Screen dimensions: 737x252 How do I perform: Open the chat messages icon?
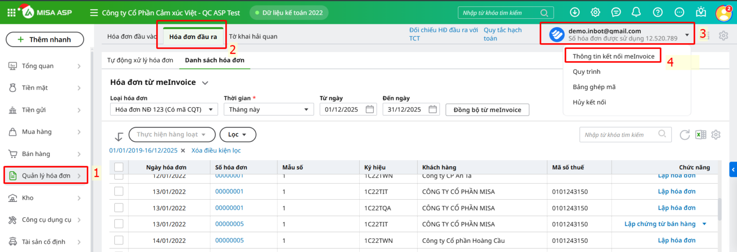tap(616, 12)
